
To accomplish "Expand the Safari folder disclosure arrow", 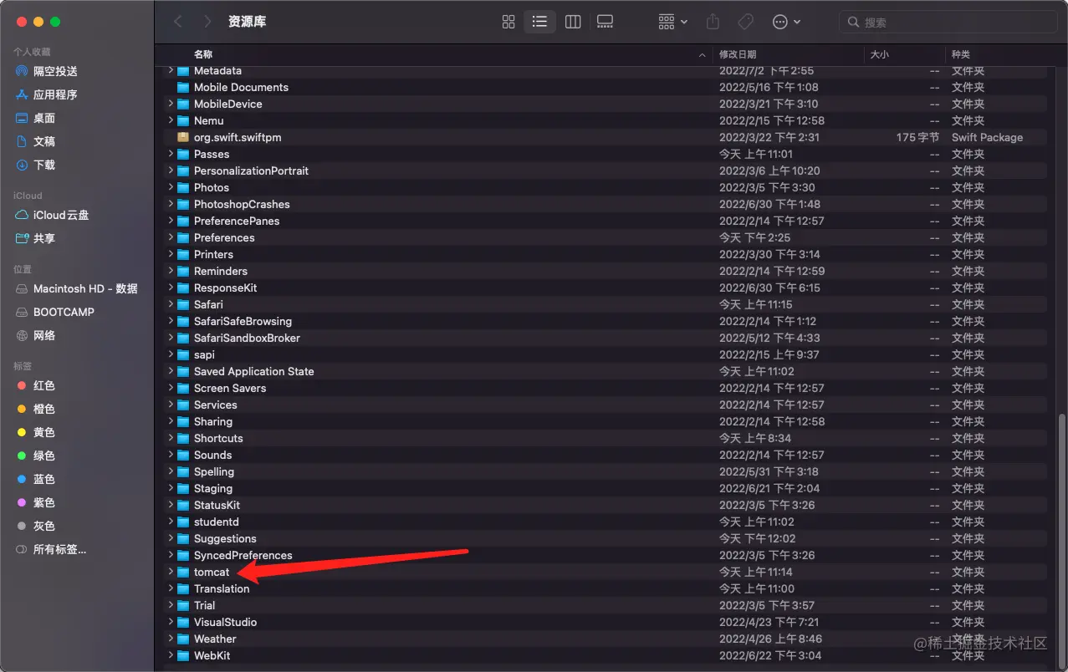I will tap(171, 304).
